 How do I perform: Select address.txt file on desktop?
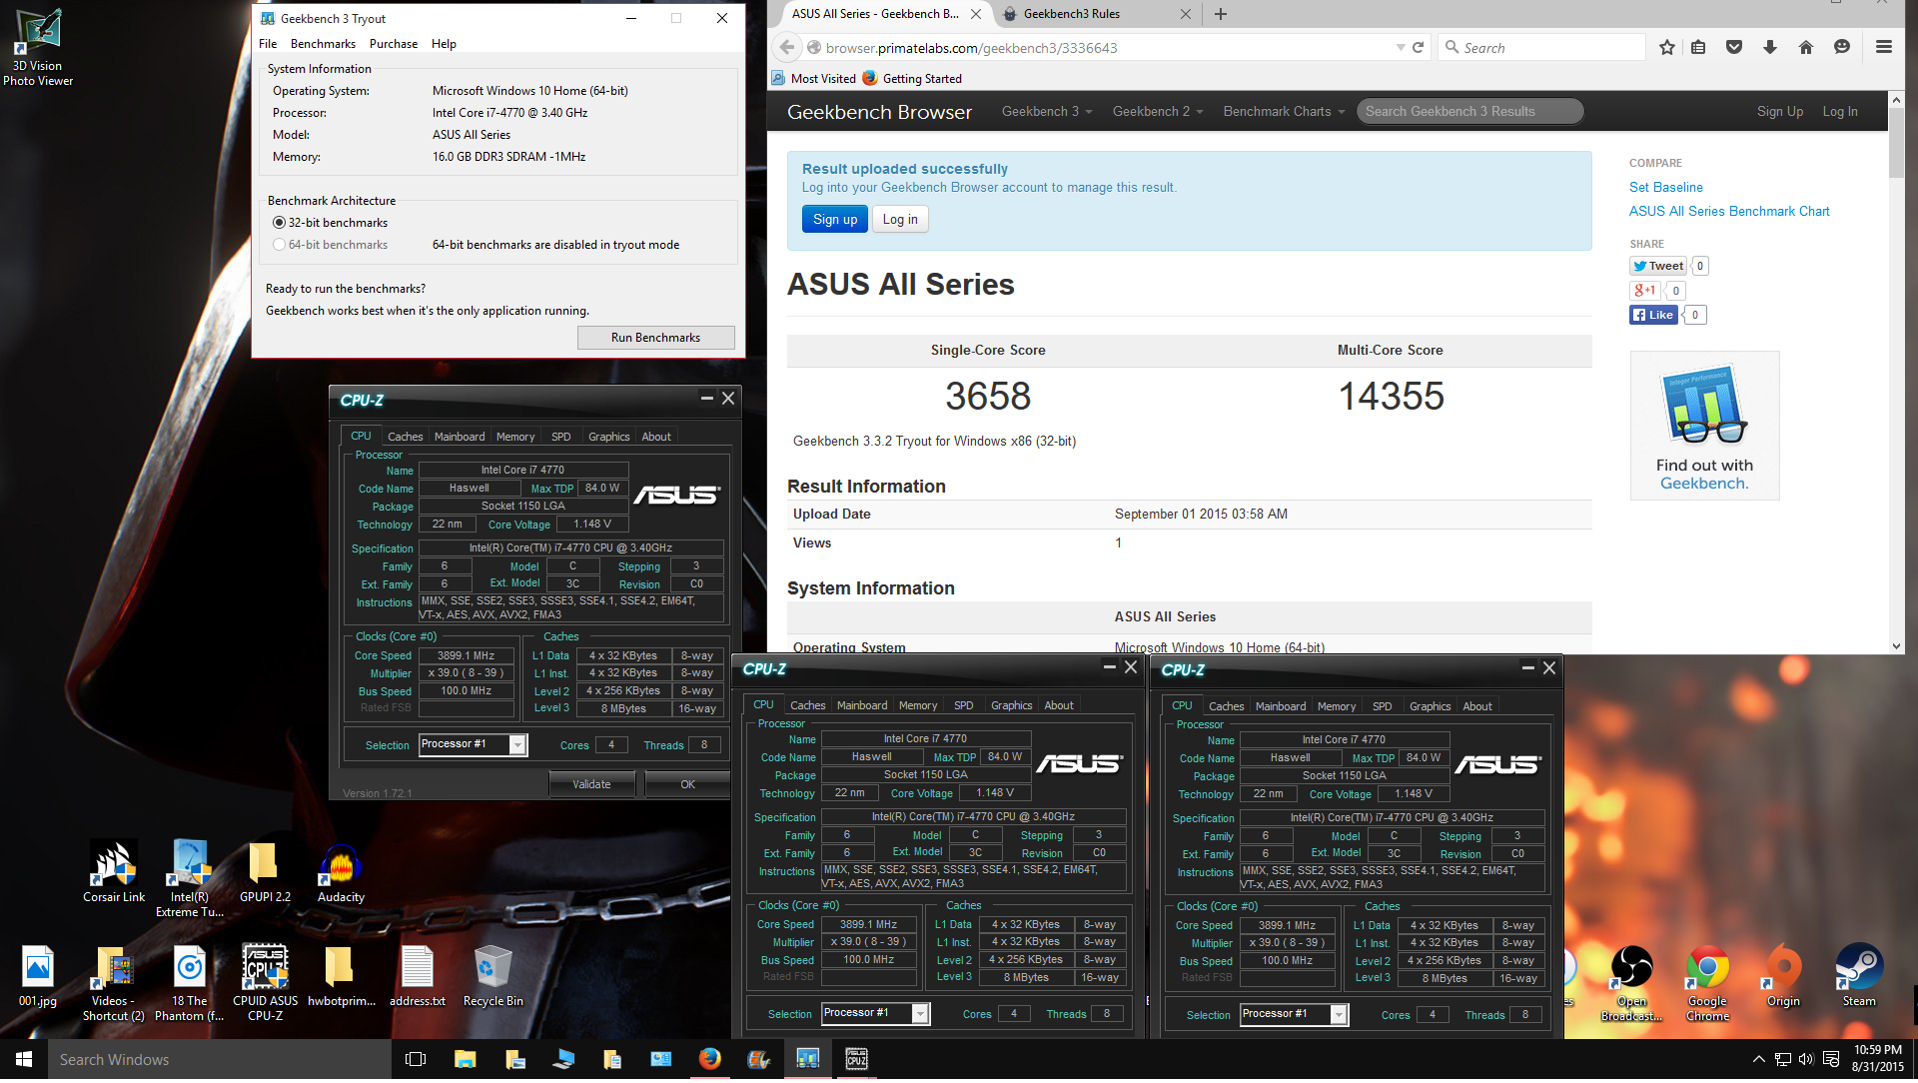point(418,977)
